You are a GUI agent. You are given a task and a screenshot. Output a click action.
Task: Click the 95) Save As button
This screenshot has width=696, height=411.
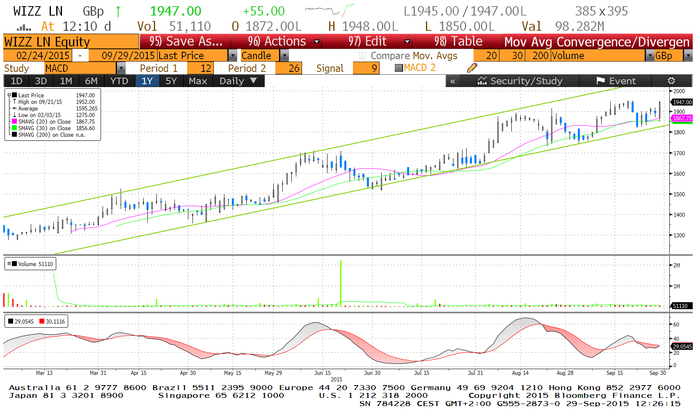pyautogui.click(x=185, y=41)
